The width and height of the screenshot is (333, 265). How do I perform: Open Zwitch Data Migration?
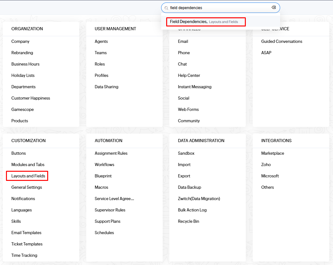[199, 199]
